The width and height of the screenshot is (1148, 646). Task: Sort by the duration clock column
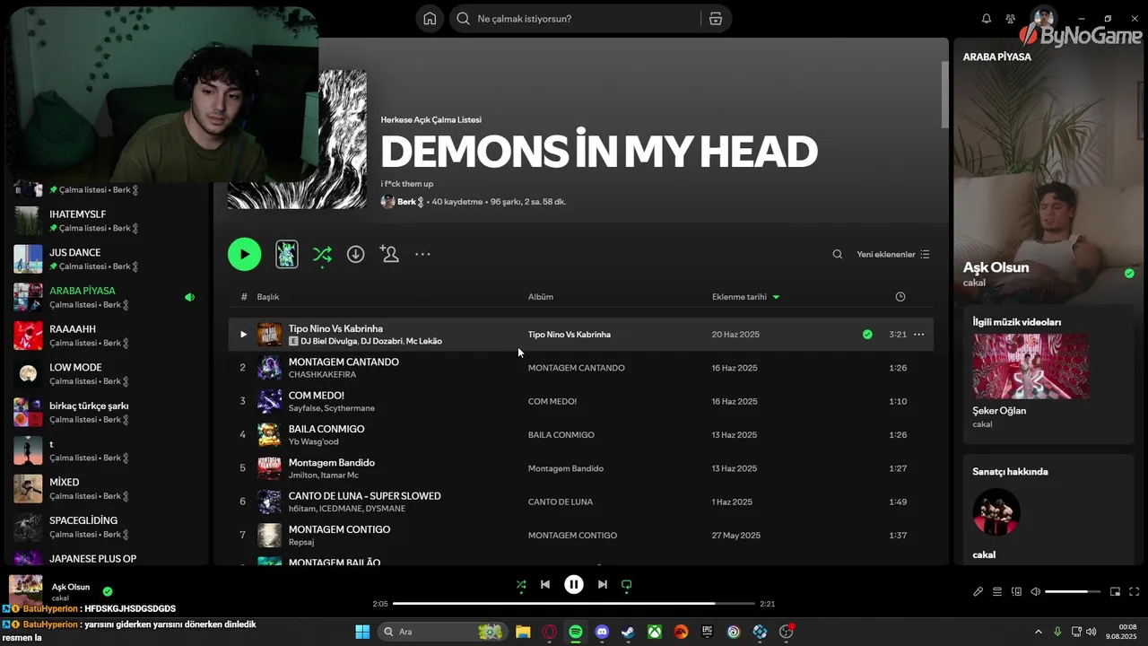coord(900,297)
